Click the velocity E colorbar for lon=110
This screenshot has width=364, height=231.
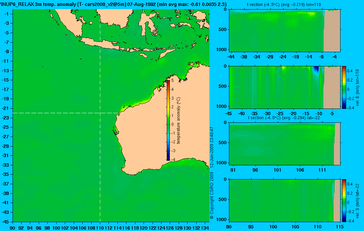pyautogui.click(x=344, y=87)
